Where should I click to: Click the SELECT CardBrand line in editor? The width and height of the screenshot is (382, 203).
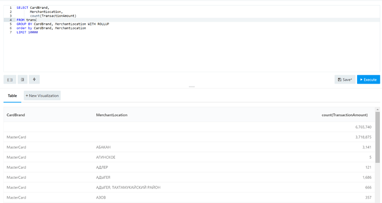click(33, 8)
